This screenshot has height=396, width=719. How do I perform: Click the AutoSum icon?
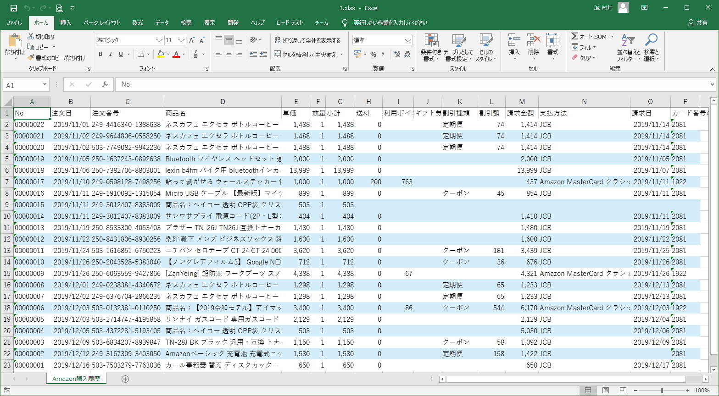(x=575, y=37)
